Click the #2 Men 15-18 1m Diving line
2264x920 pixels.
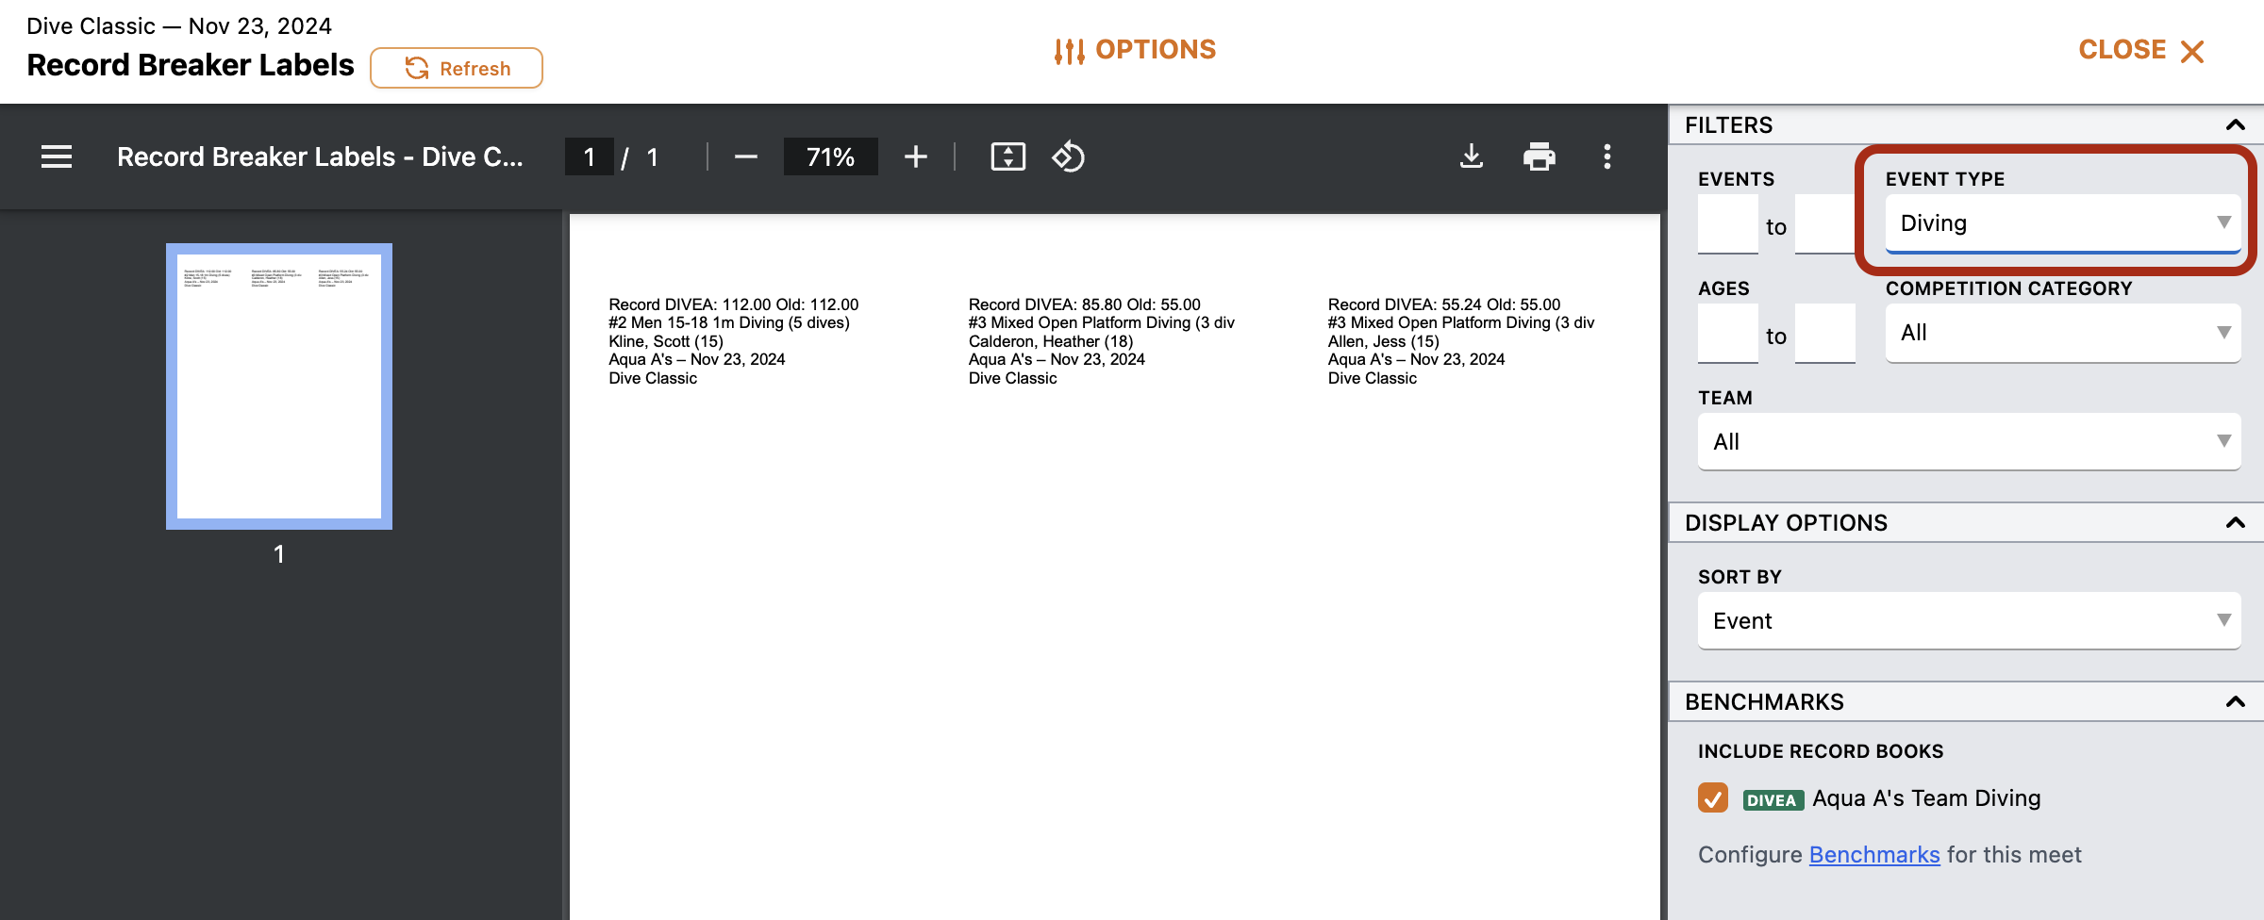[x=729, y=322]
